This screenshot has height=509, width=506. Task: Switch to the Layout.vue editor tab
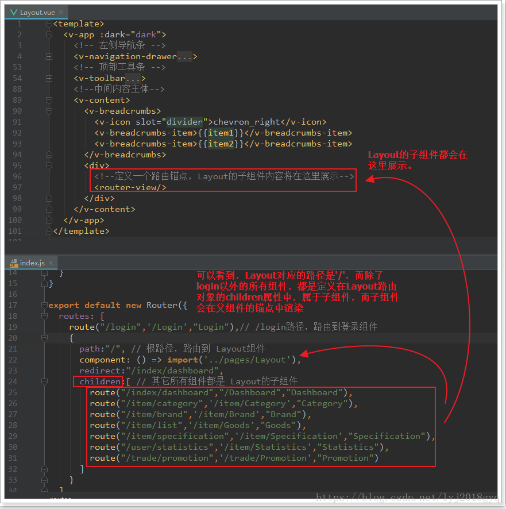[36, 12]
